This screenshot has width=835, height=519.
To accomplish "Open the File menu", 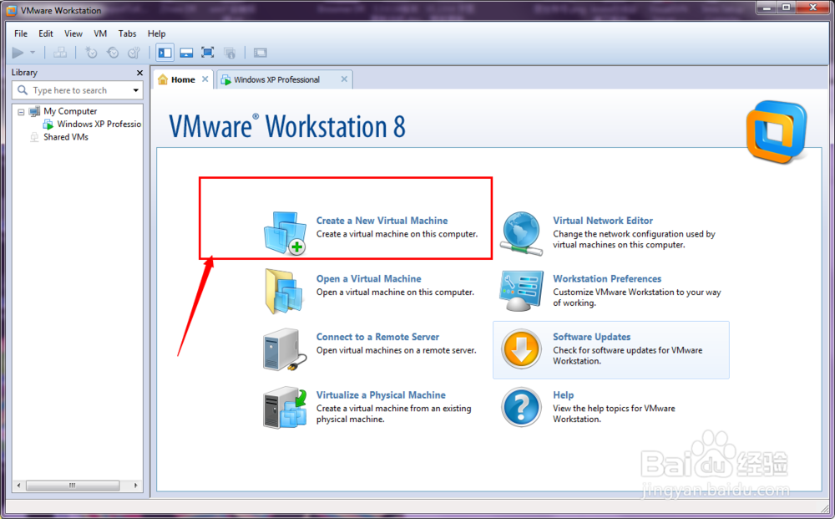I will 21,33.
